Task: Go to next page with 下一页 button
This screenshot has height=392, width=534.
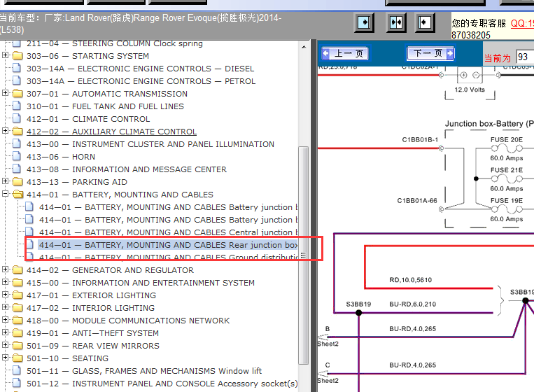Action: (x=431, y=53)
